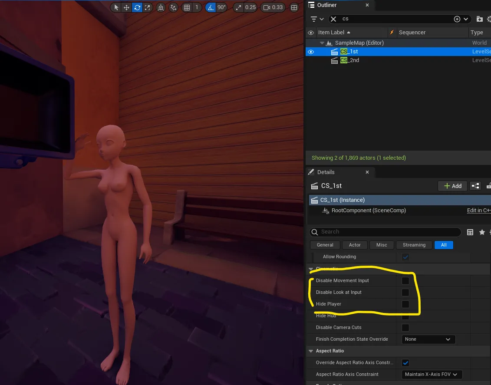Open the property matrix table icon
Screen dimensions: 491x385
[470, 232]
